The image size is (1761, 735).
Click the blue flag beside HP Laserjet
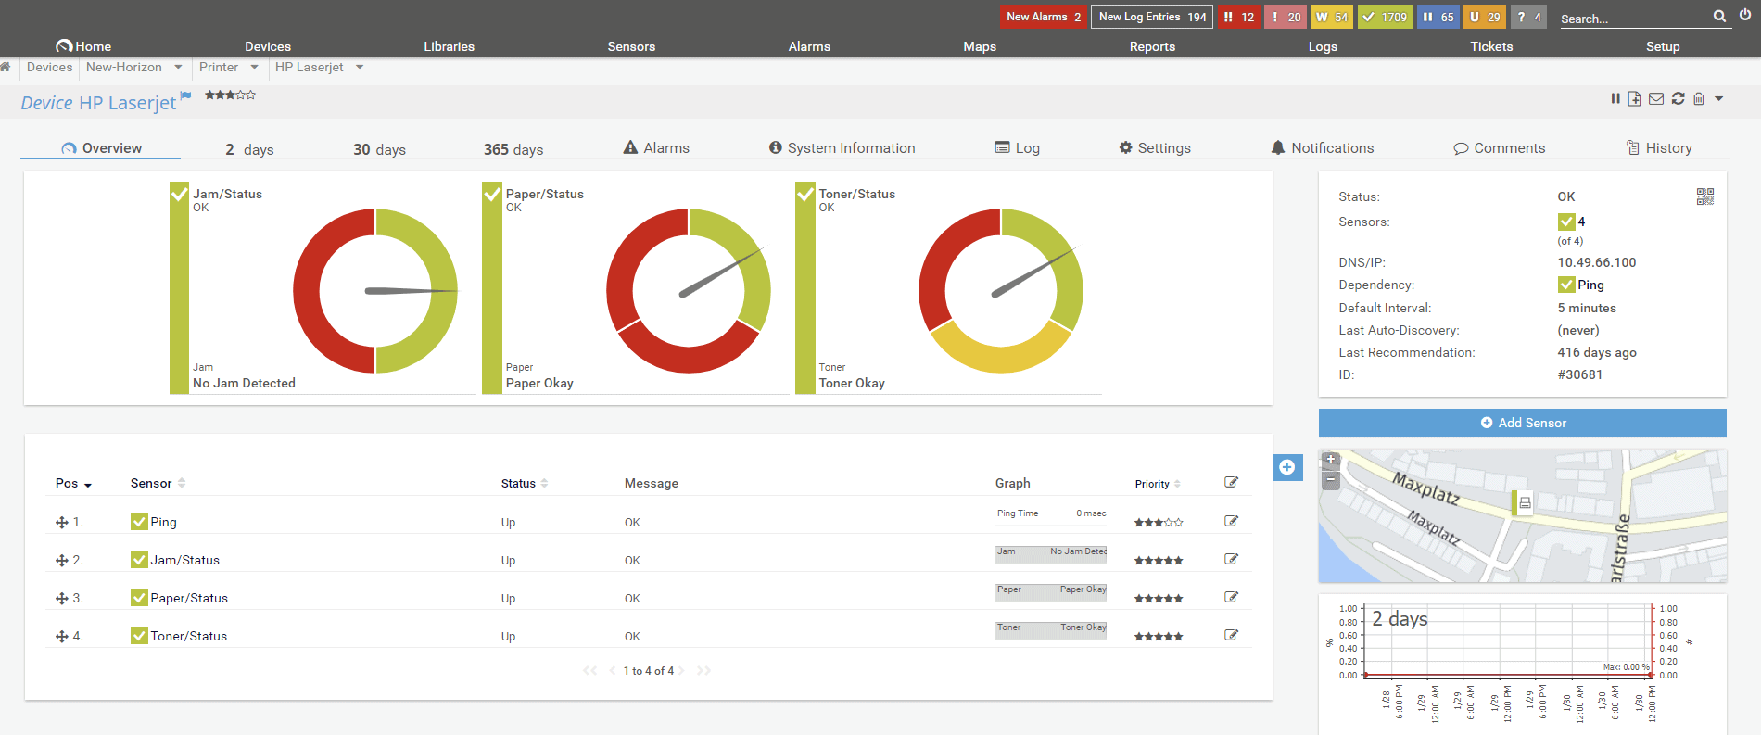point(185,95)
